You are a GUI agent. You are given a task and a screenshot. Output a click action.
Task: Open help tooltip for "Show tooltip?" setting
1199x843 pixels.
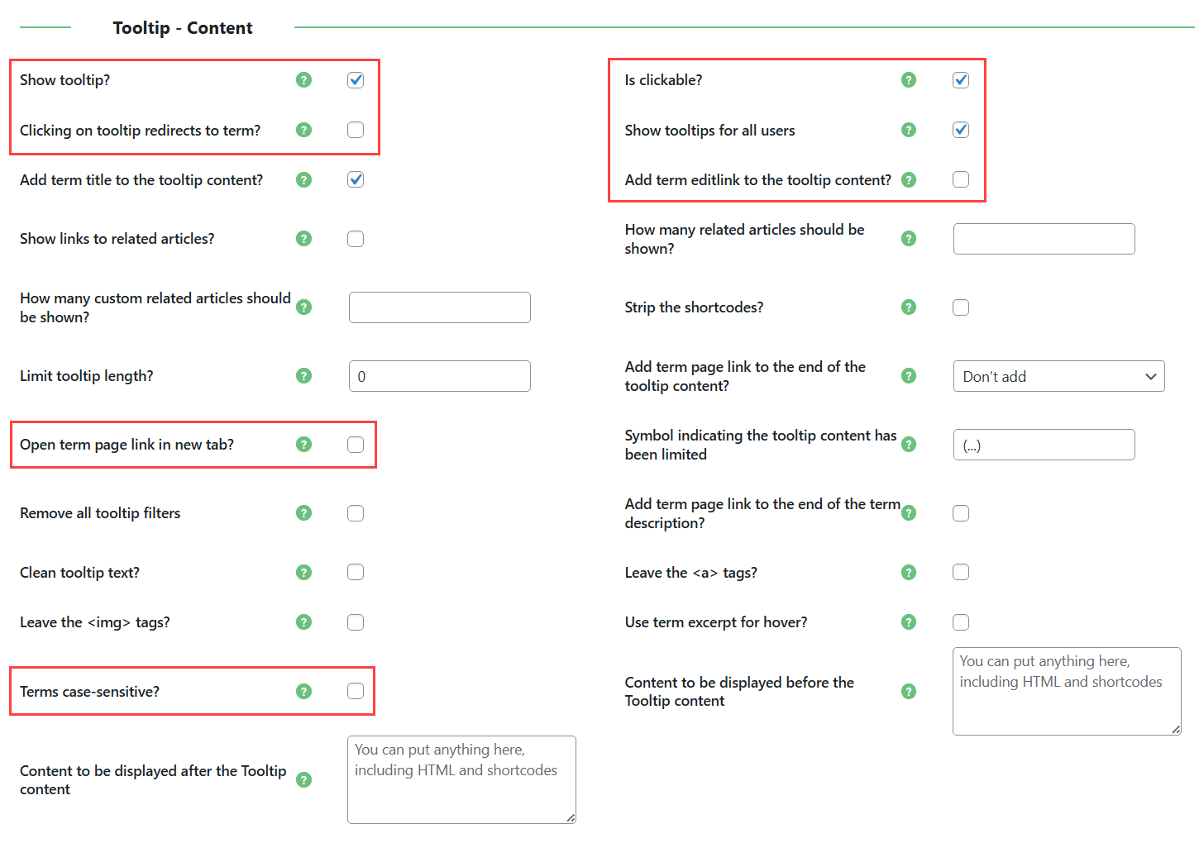(x=303, y=80)
